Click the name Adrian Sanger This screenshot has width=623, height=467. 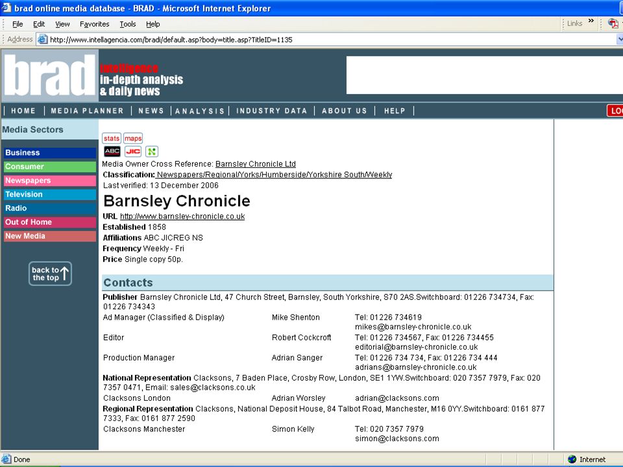tap(297, 358)
